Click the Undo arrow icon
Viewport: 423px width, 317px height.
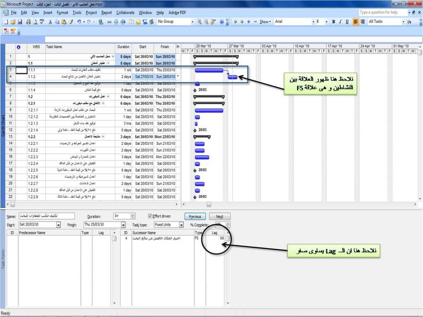(x=79, y=22)
